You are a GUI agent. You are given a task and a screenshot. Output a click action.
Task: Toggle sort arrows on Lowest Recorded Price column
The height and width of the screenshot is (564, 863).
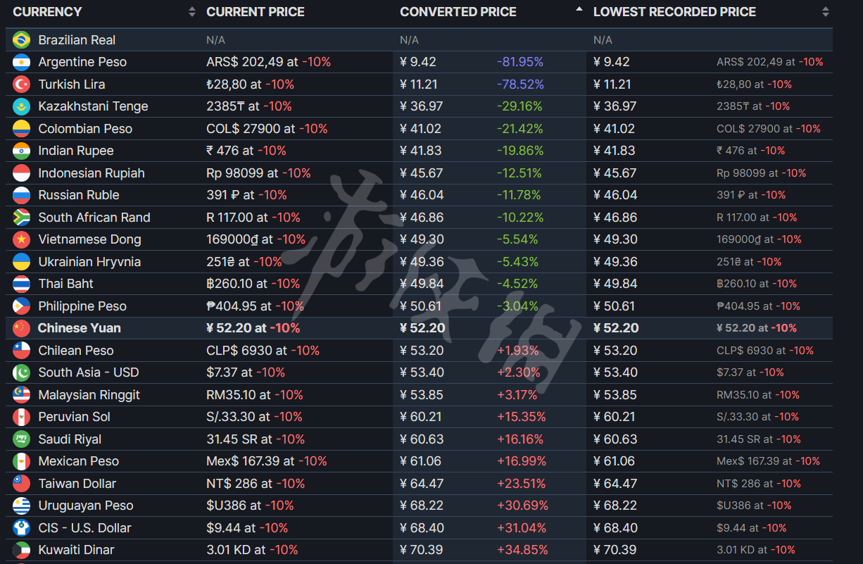825,12
